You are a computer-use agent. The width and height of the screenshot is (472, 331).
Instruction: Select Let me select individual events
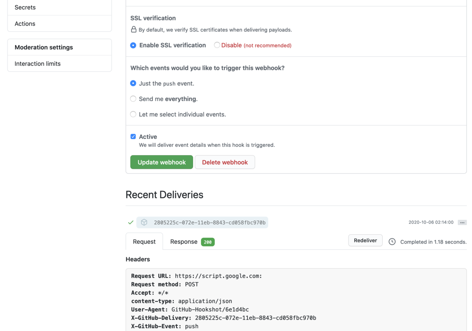[x=133, y=114]
